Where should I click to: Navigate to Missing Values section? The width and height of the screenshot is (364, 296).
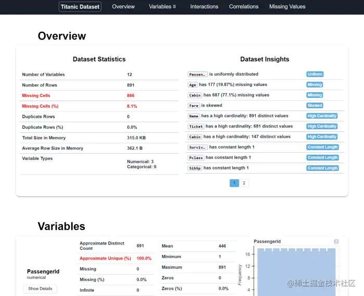point(287,7)
